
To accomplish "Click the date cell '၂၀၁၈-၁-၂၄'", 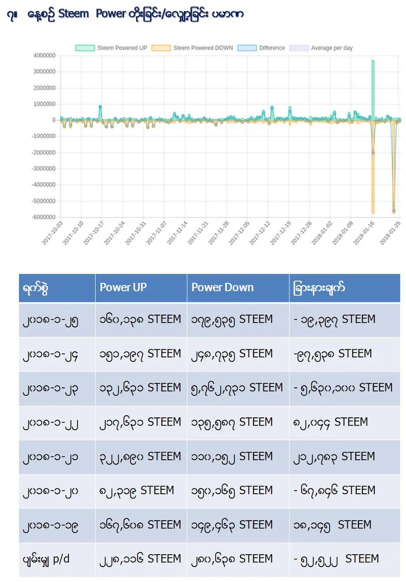I will tap(57, 354).
